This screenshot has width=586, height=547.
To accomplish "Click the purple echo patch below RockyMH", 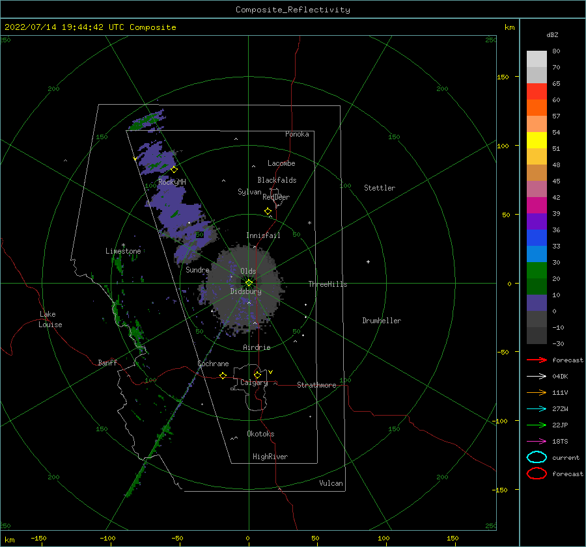I will (181, 217).
